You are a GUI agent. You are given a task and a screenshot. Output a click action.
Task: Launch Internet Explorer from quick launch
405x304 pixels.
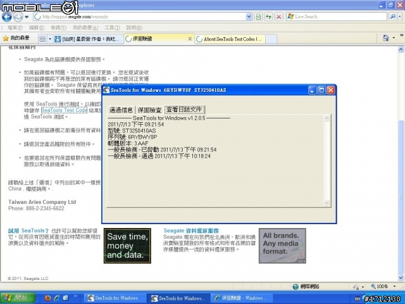coord(56,298)
